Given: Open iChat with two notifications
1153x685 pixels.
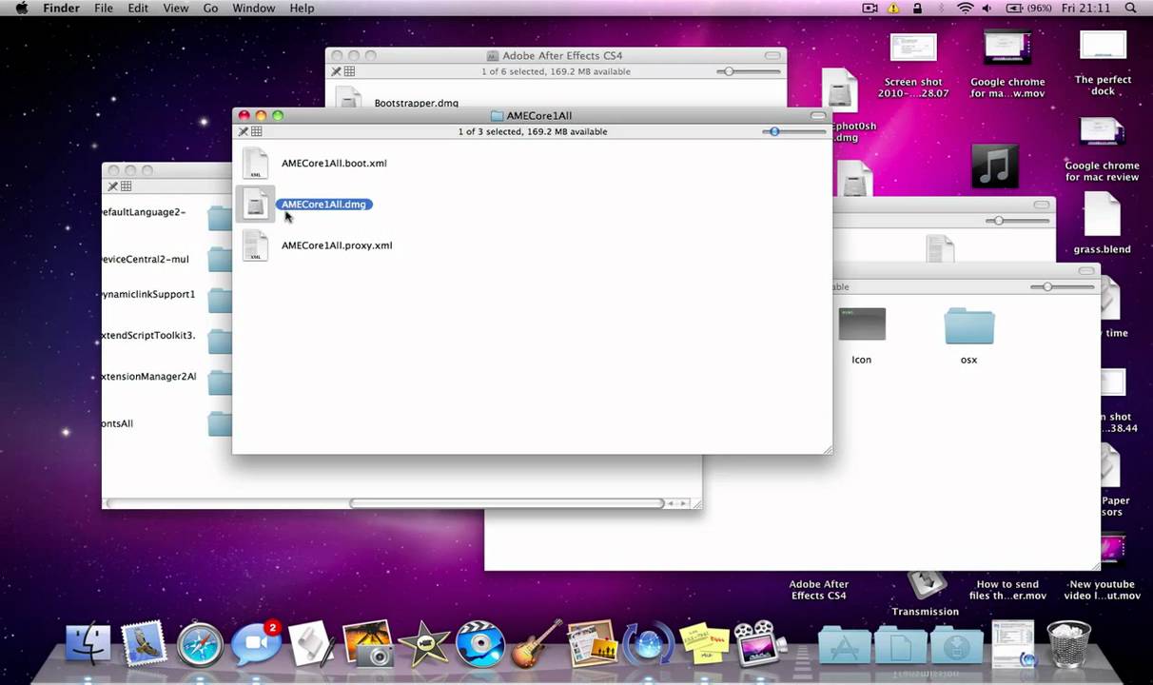Looking at the screenshot, I should tap(257, 643).
